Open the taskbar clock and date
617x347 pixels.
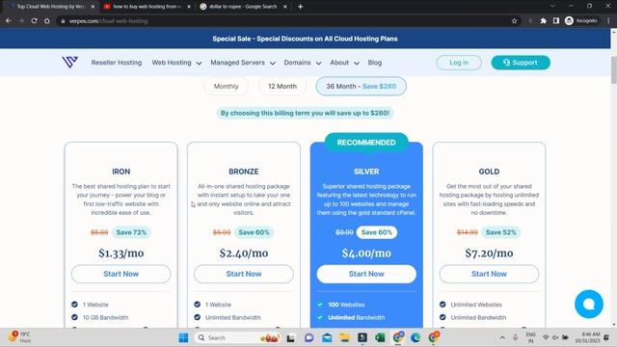point(587,337)
